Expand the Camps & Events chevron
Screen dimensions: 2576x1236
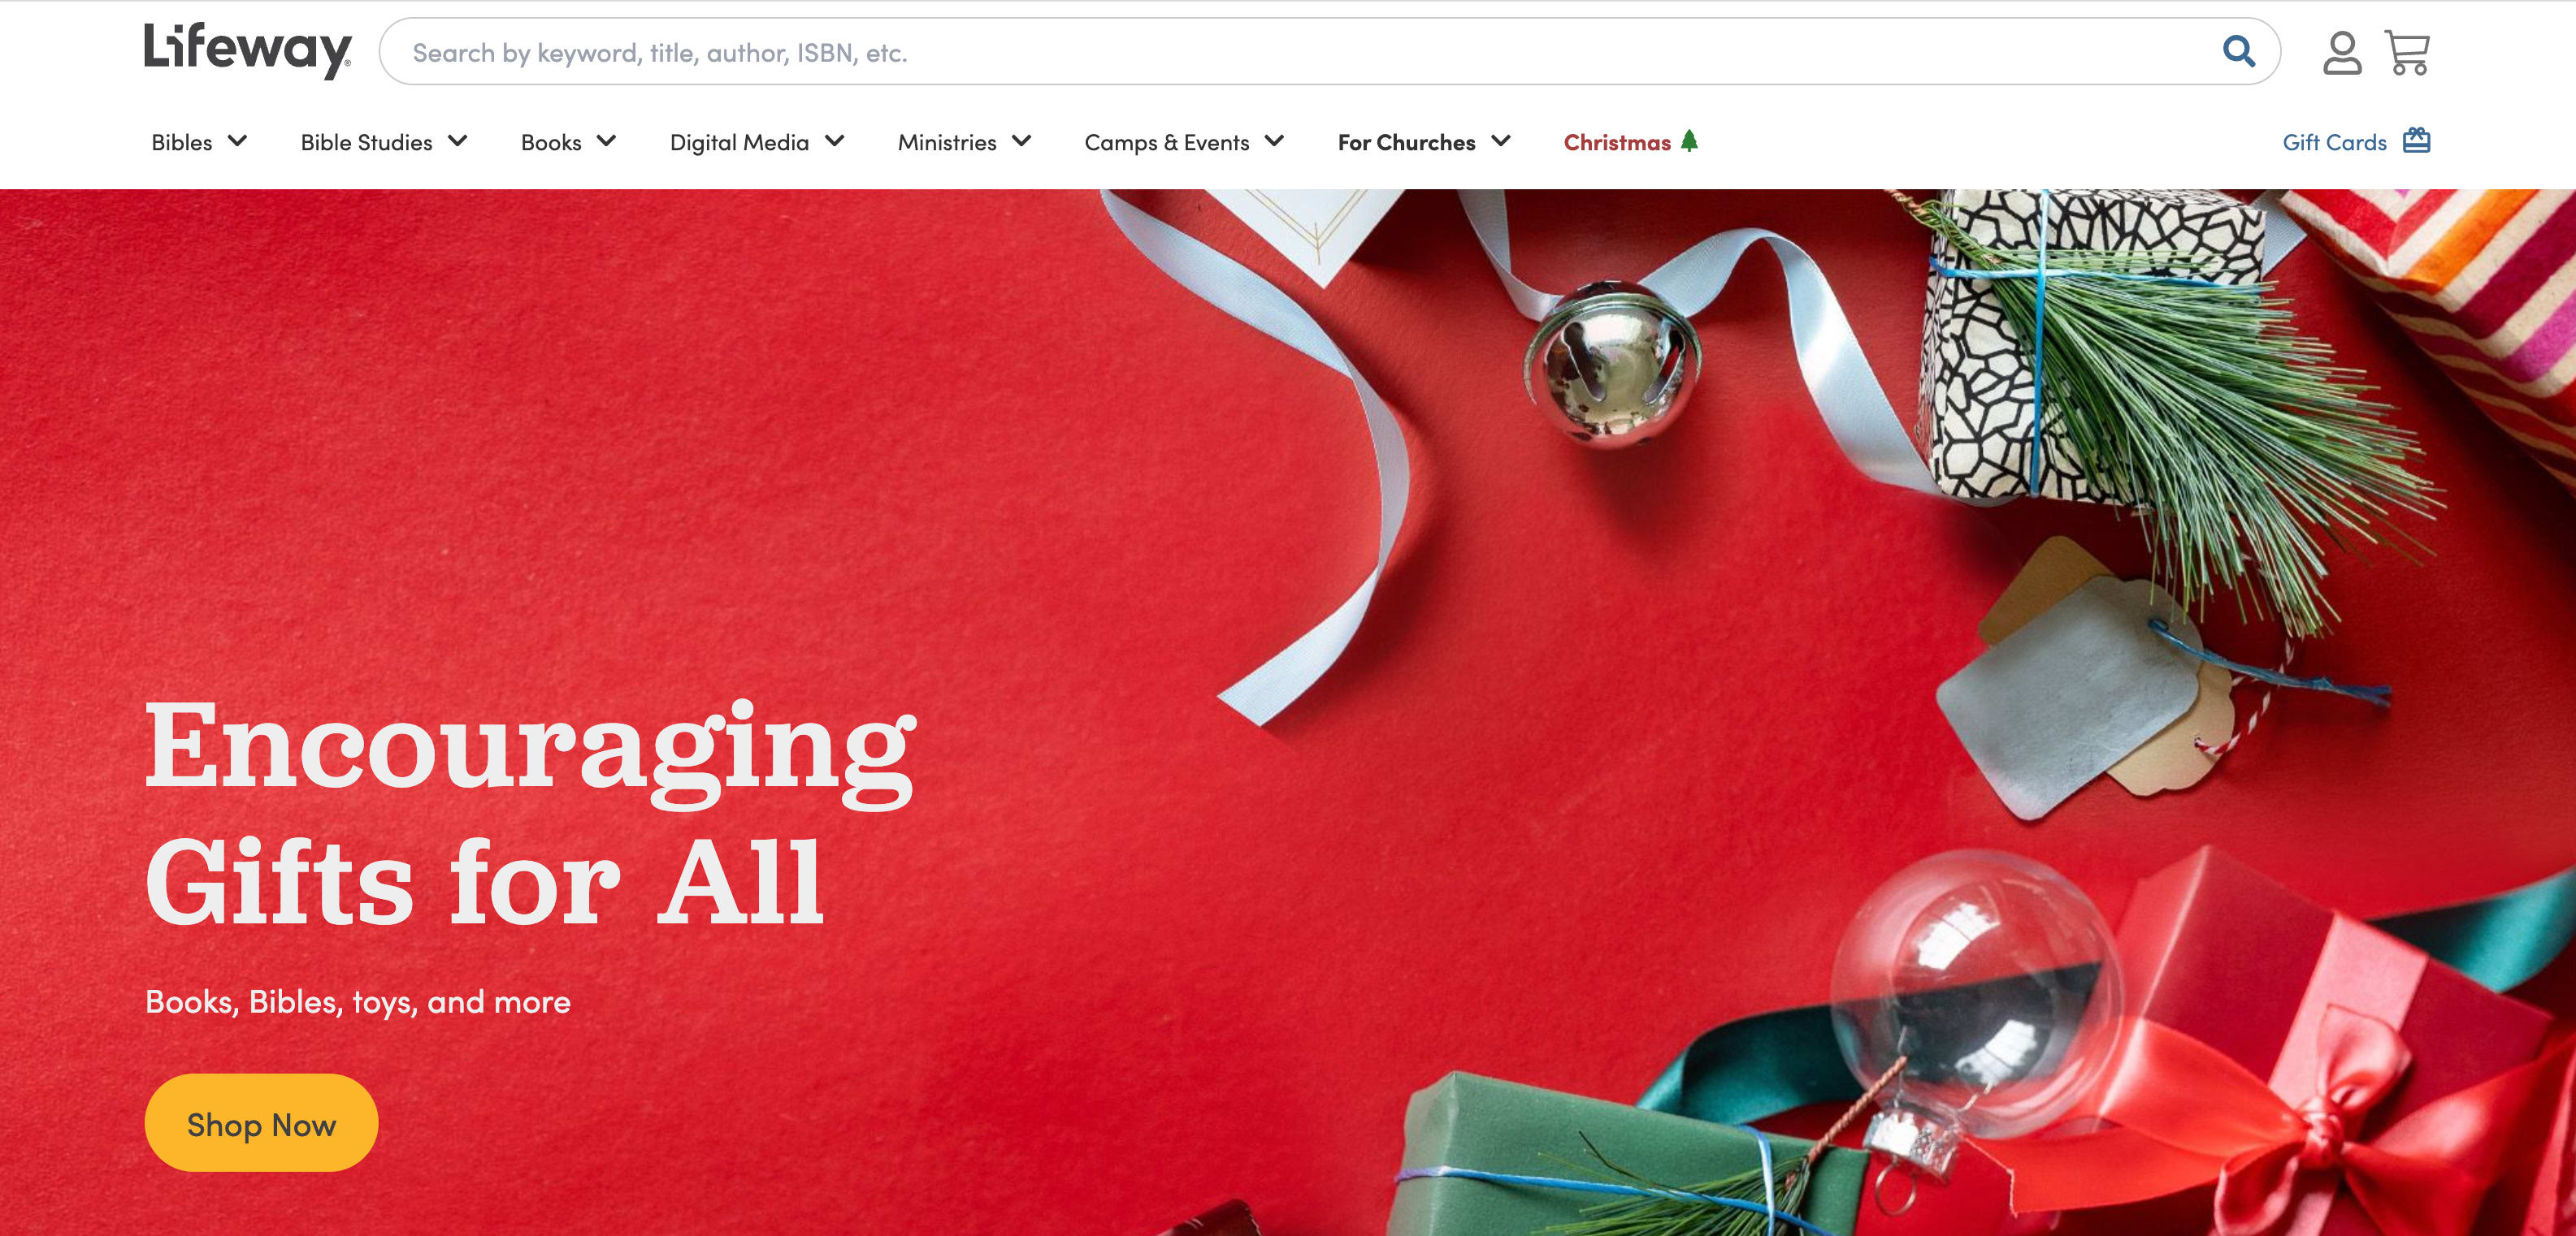pyautogui.click(x=1274, y=140)
